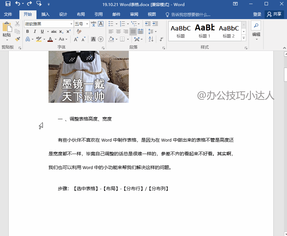Copy selection with the copy icon
This screenshot has height=236, width=287.
[17, 31]
